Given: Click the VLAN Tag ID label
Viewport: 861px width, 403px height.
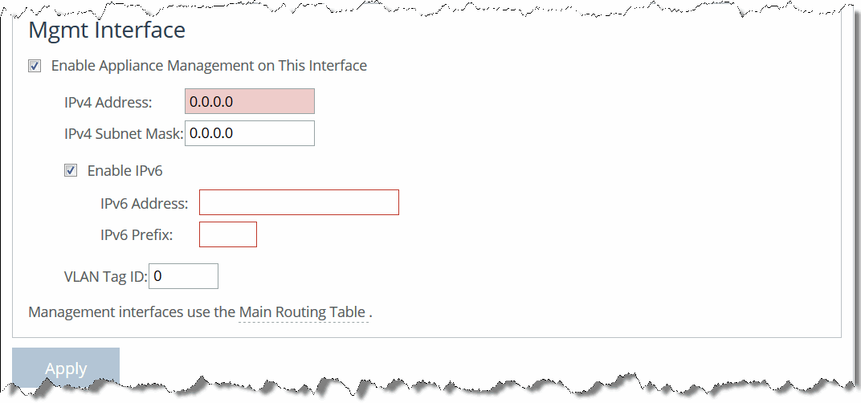Looking at the screenshot, I should [x=106, y=277].
